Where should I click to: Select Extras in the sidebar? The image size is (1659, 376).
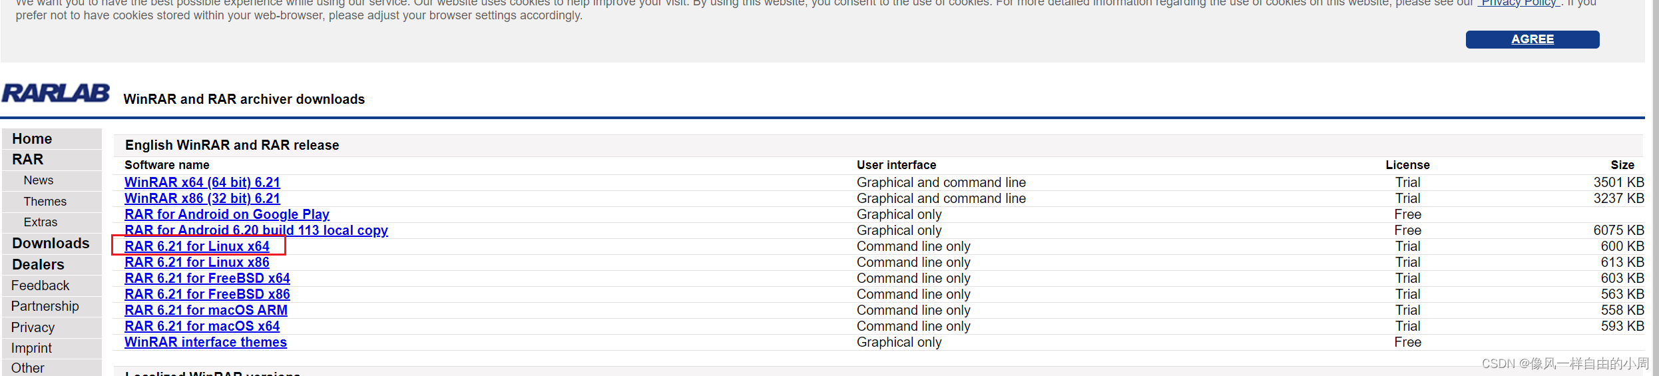(x=41, y=222)
